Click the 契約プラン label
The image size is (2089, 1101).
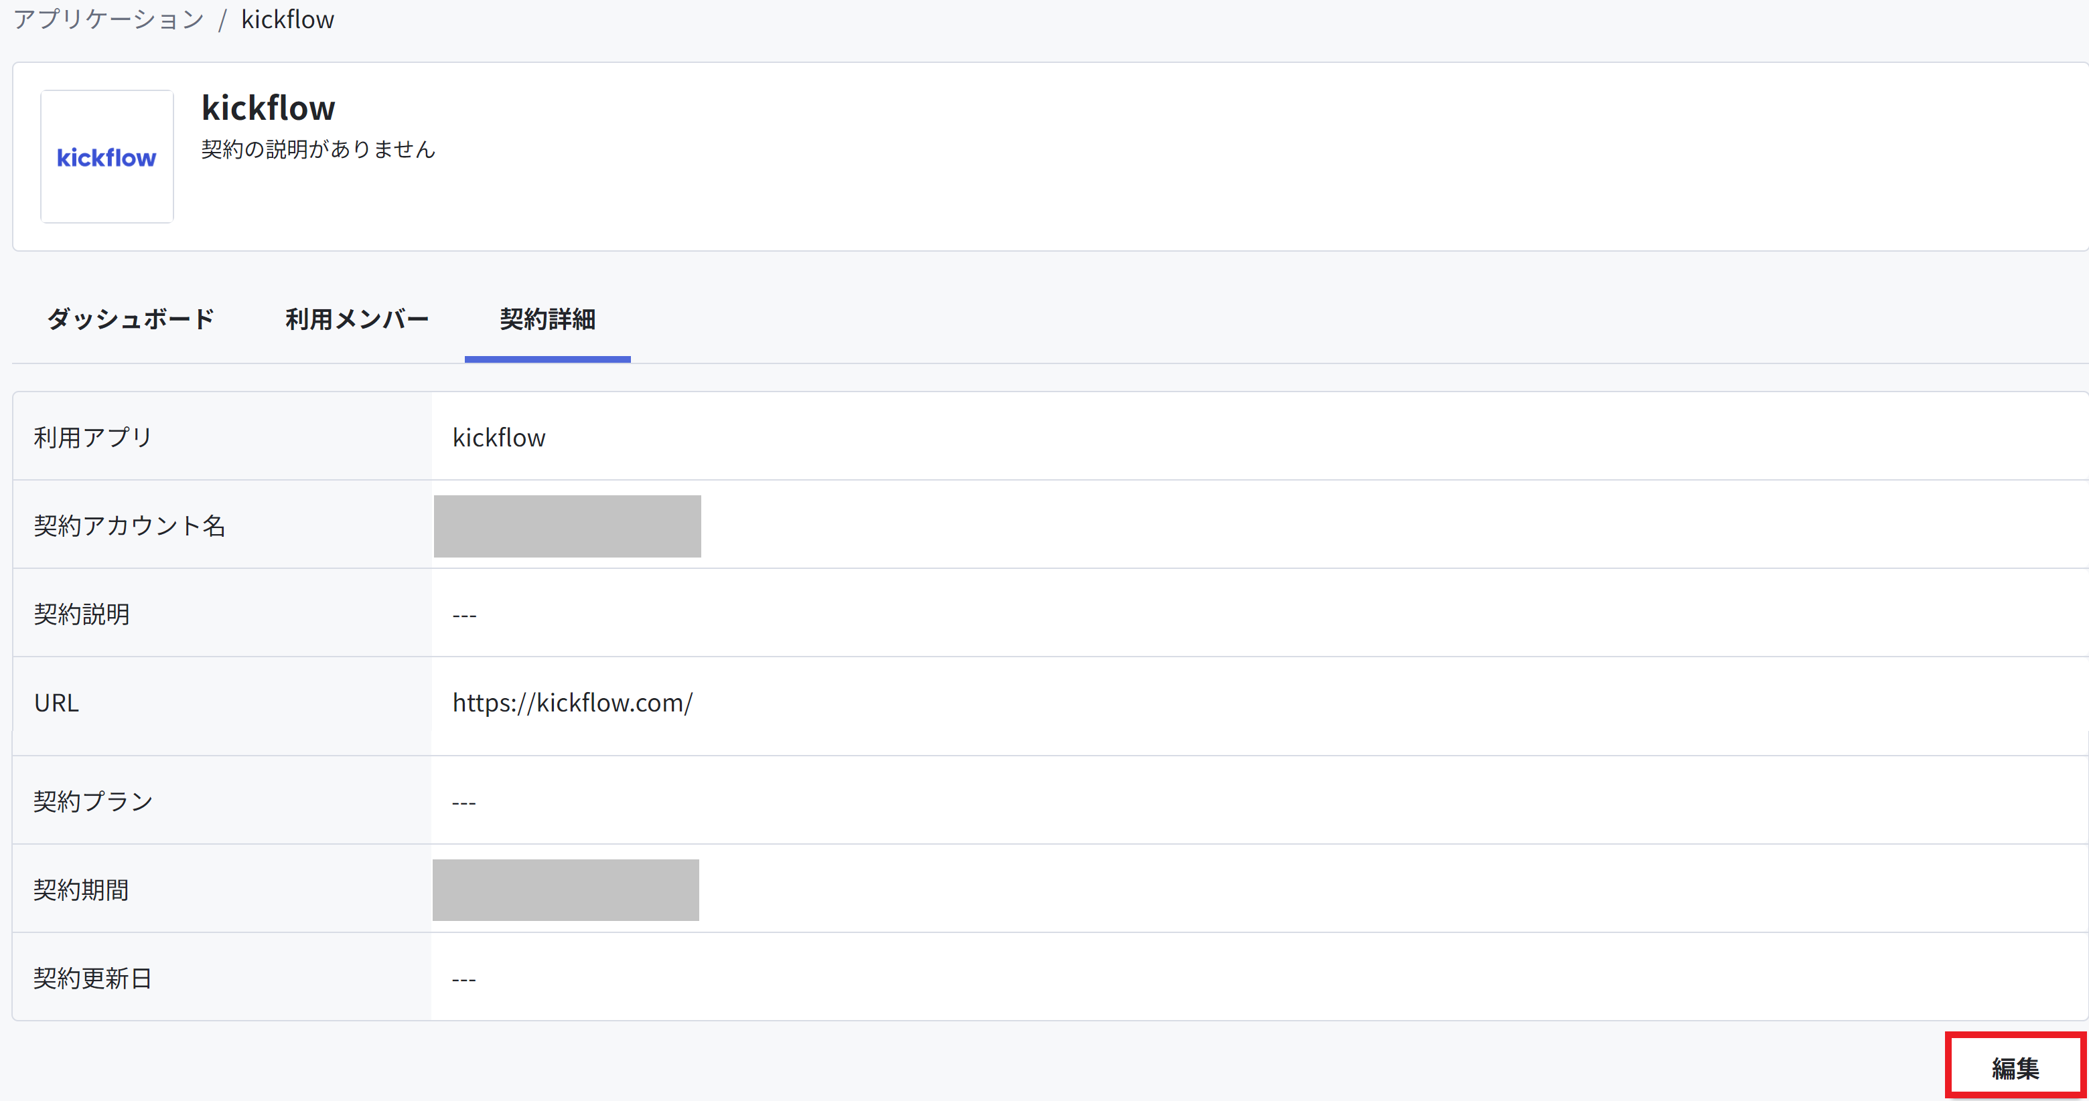click(93, 801)
